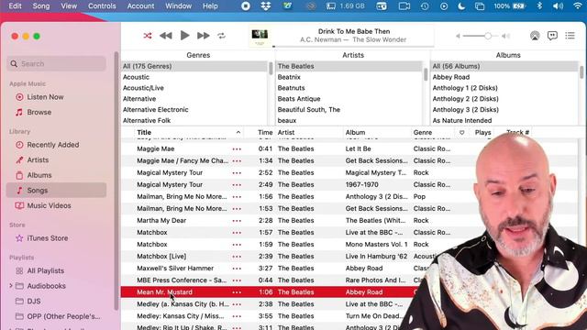Screen dimensions: 587x330
Task: Select Beats Antique artist
Action: pos(299,99)
